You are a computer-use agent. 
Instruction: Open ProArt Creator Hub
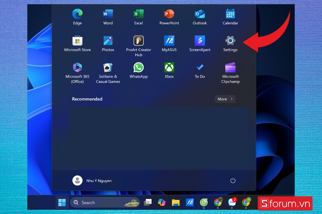[x=138, y=46]
